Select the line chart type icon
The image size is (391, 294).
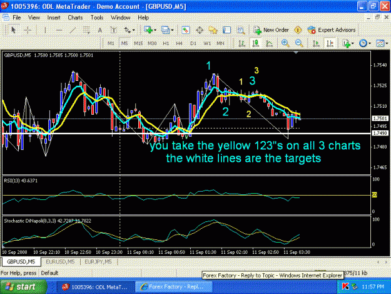coord(269,43)
